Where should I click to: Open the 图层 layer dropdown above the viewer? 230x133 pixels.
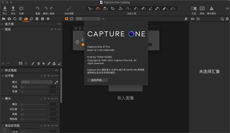(88, 19)
